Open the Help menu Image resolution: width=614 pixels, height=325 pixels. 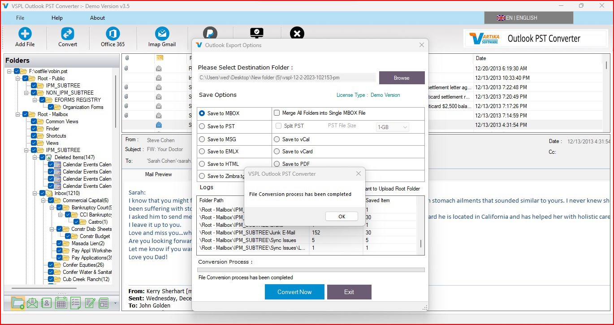click(57, 18)
